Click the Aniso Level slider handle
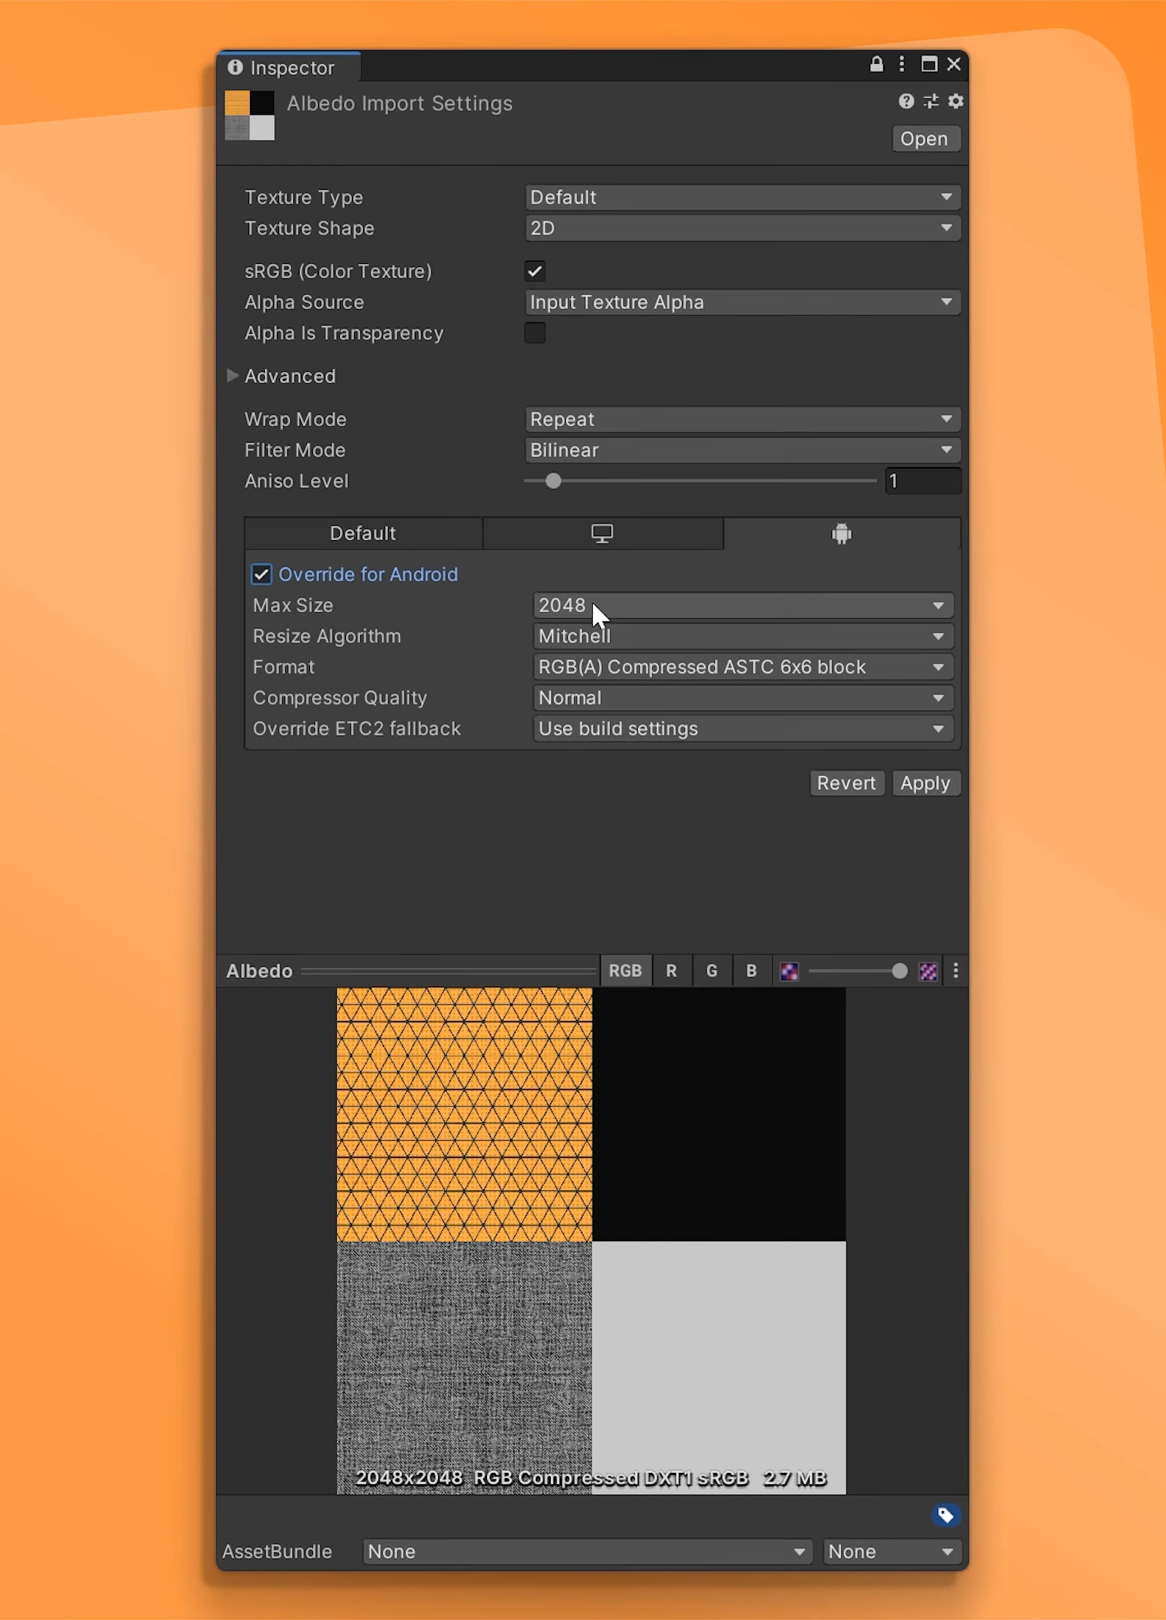 point(553,481)
